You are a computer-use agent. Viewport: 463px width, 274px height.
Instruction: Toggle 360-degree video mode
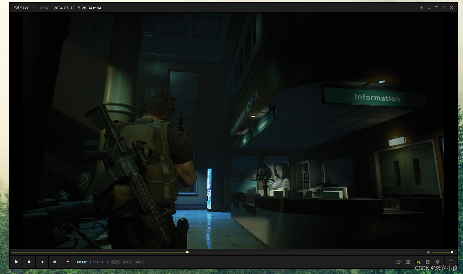pyautogui.click(x=398, y=262)
